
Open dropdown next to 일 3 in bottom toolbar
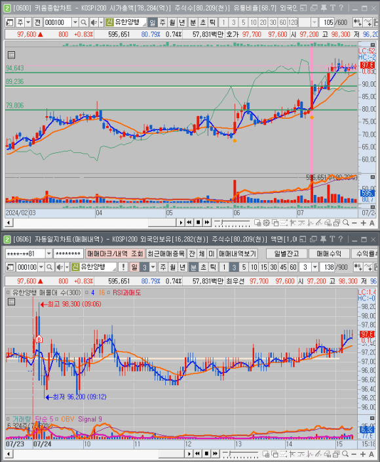coord(153,267)
